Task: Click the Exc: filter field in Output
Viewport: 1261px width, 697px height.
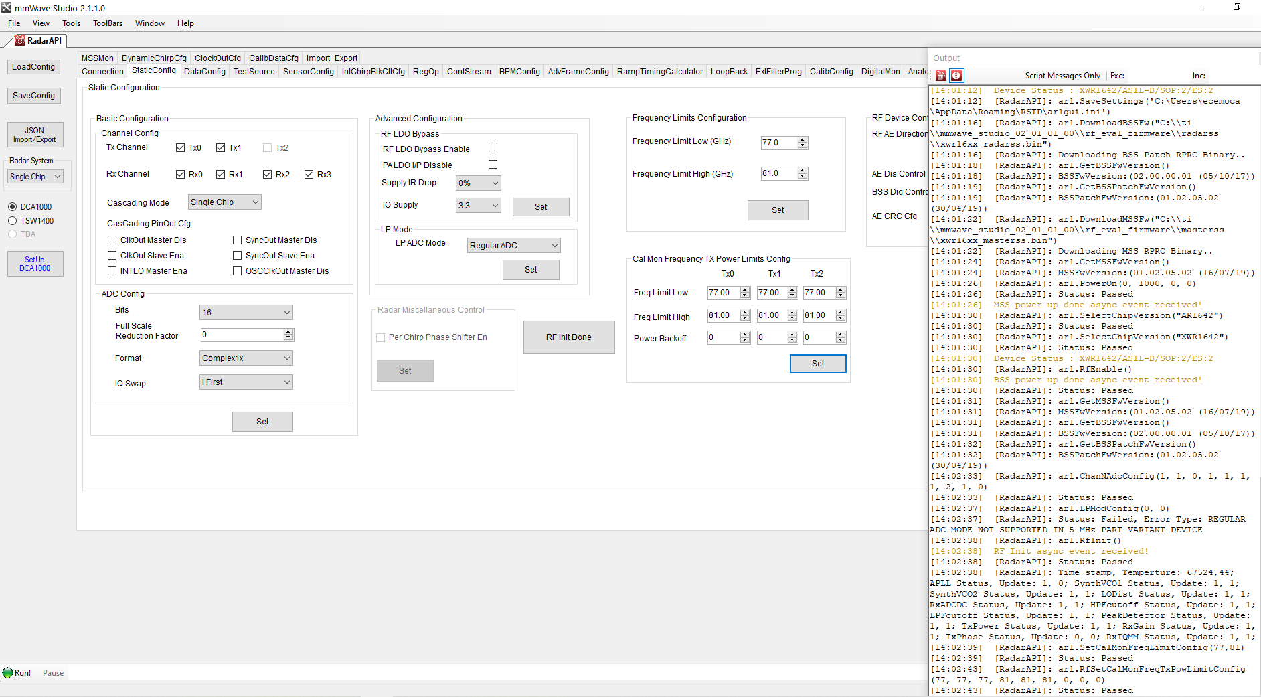Action: pos(1157,76)
